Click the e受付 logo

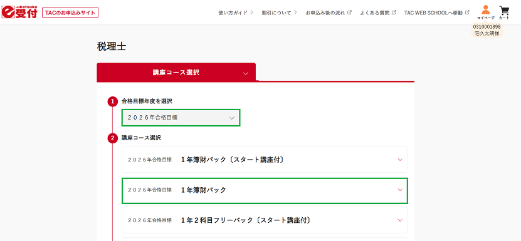[19, 12]
